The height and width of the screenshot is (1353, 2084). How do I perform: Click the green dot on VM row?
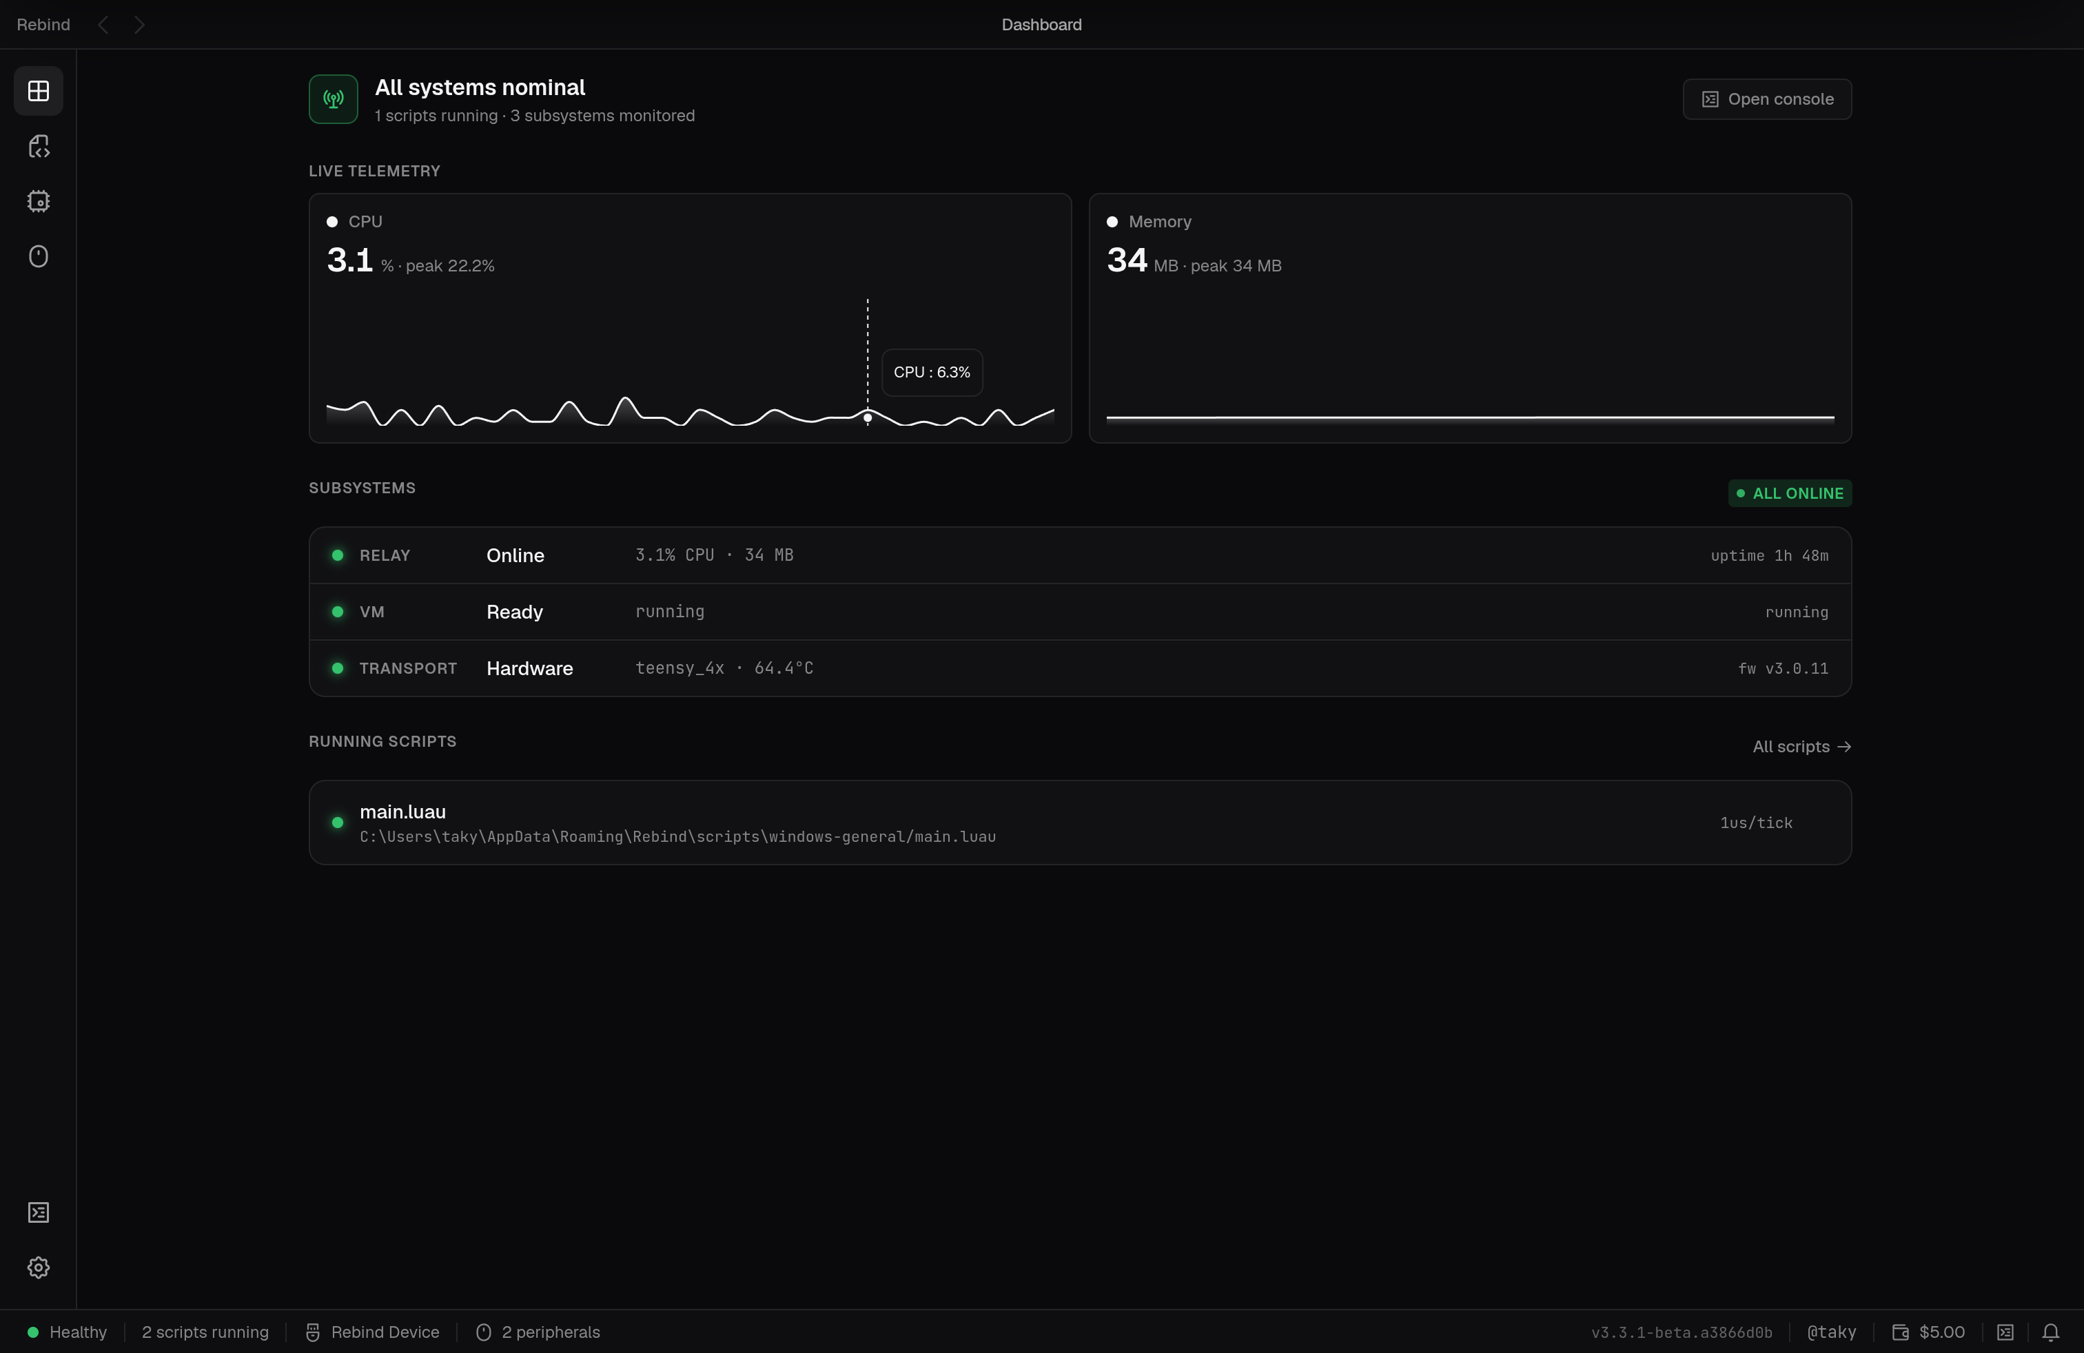(x=337, y=612)
